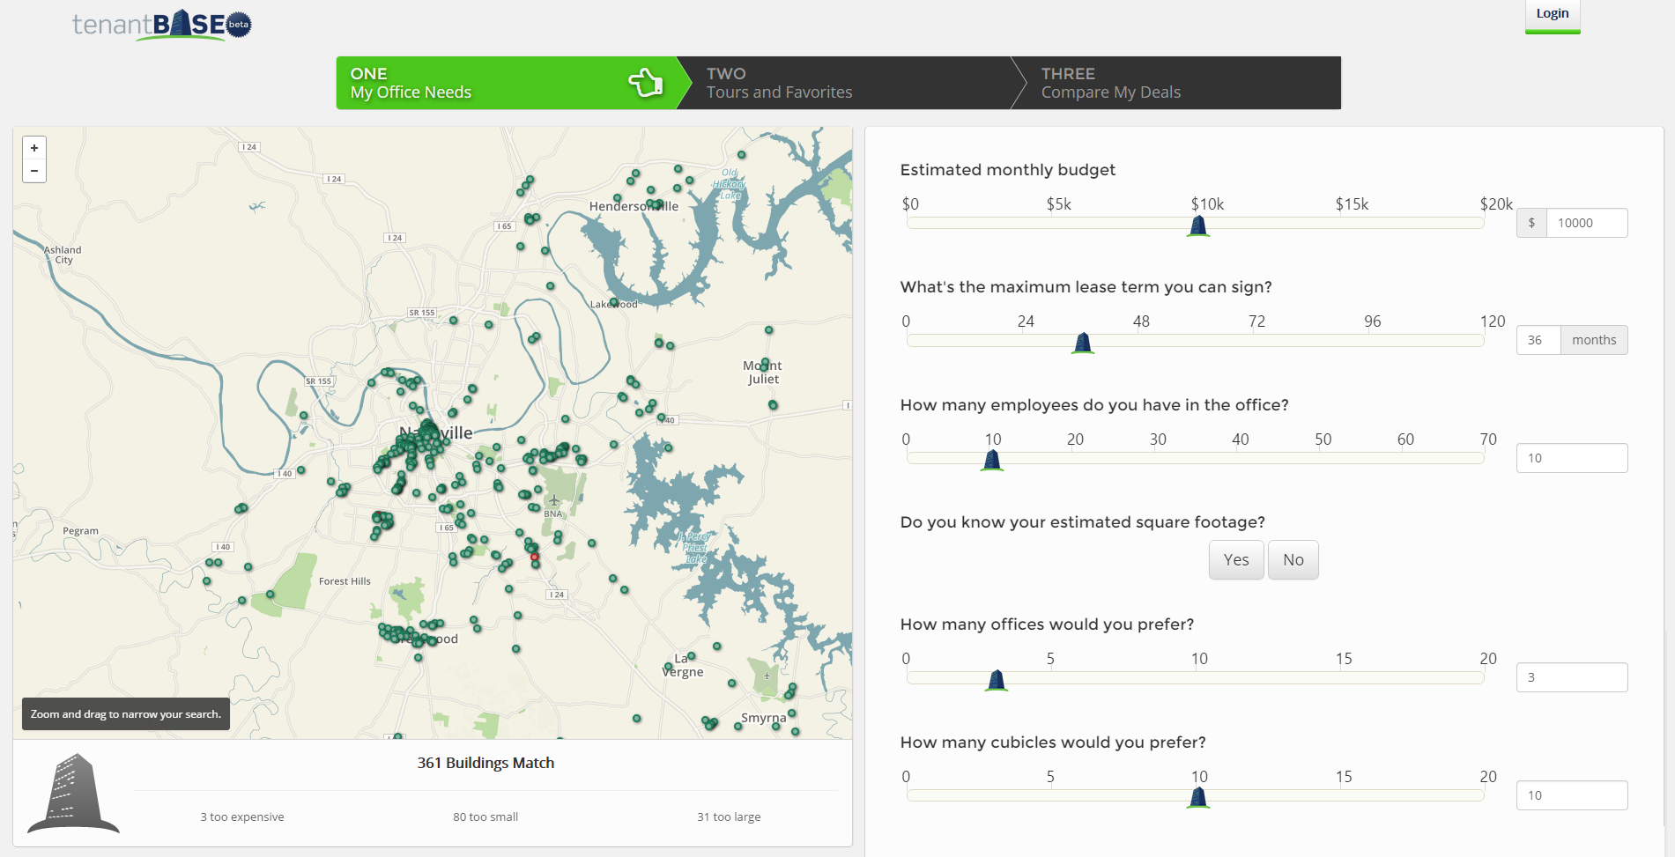Click the '361 Buildings Match' text
The image size is (1675, 857).
tap(485, 763)
